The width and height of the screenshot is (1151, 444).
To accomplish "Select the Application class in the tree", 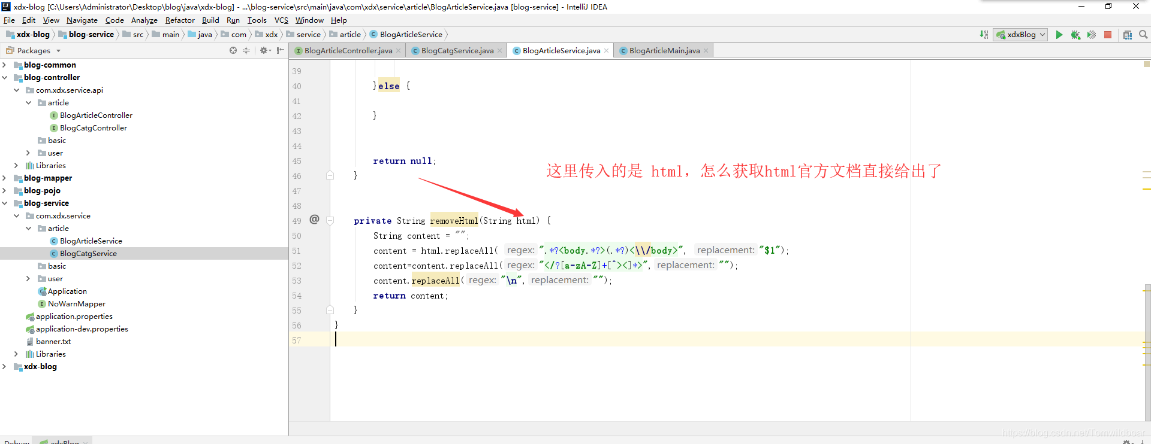I will [67, 291].
